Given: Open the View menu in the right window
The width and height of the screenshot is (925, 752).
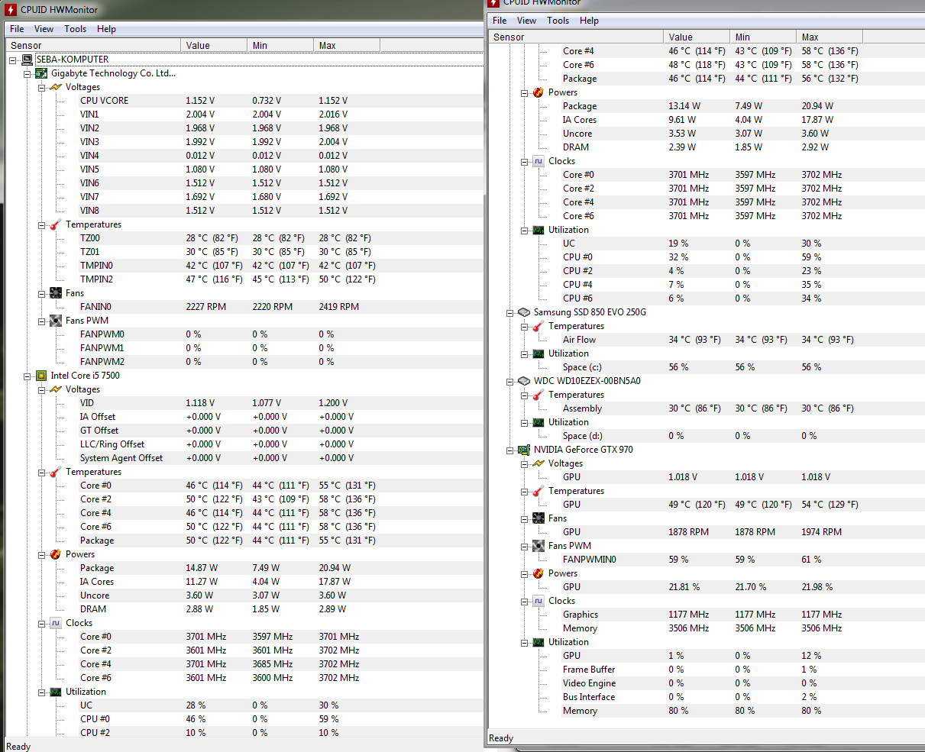Looking at the screenshot, I should click(x=526, y=21).
